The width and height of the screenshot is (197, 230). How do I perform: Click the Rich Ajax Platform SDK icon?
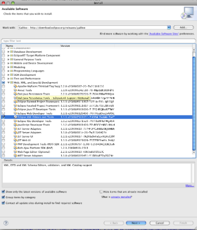tap(15, 148)
